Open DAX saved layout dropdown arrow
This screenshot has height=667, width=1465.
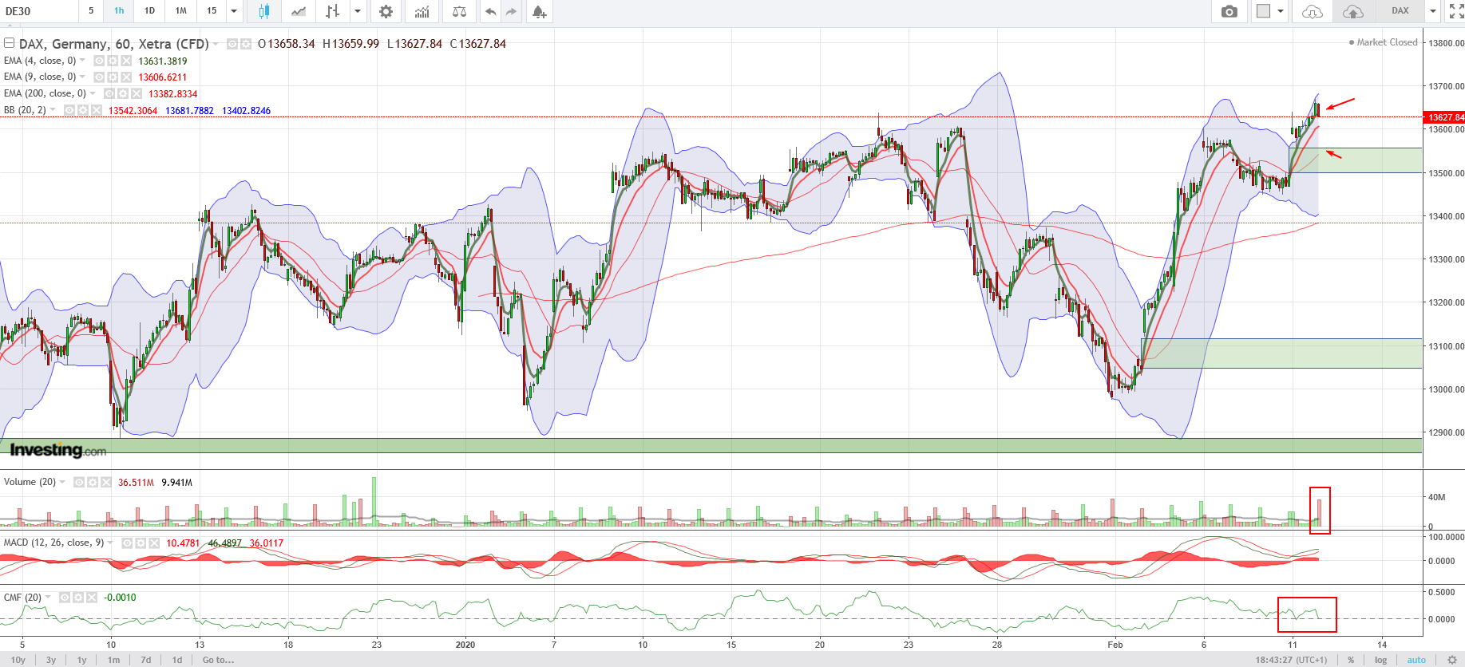(1433, 11)
